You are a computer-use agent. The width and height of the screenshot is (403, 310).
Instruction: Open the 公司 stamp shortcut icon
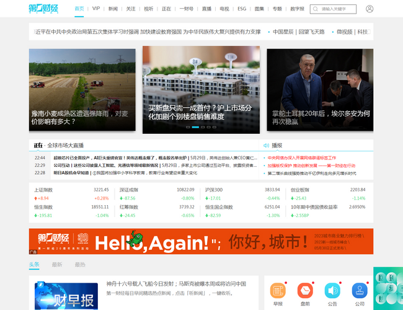click(360, 290)
